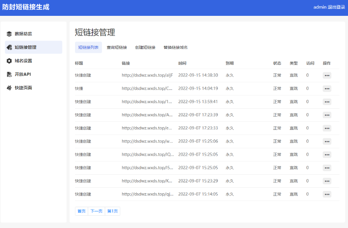Open actions menu for the 13:59:41 row
The image size is (348, 228).
(x=327, y=102)
